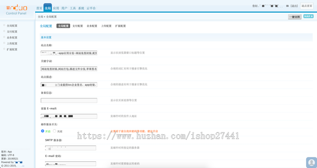The width and height of the screenshot is (317, 168).
Task: Click the 退出 logout link
Action: pyautogui.click(x=294, y=6)
